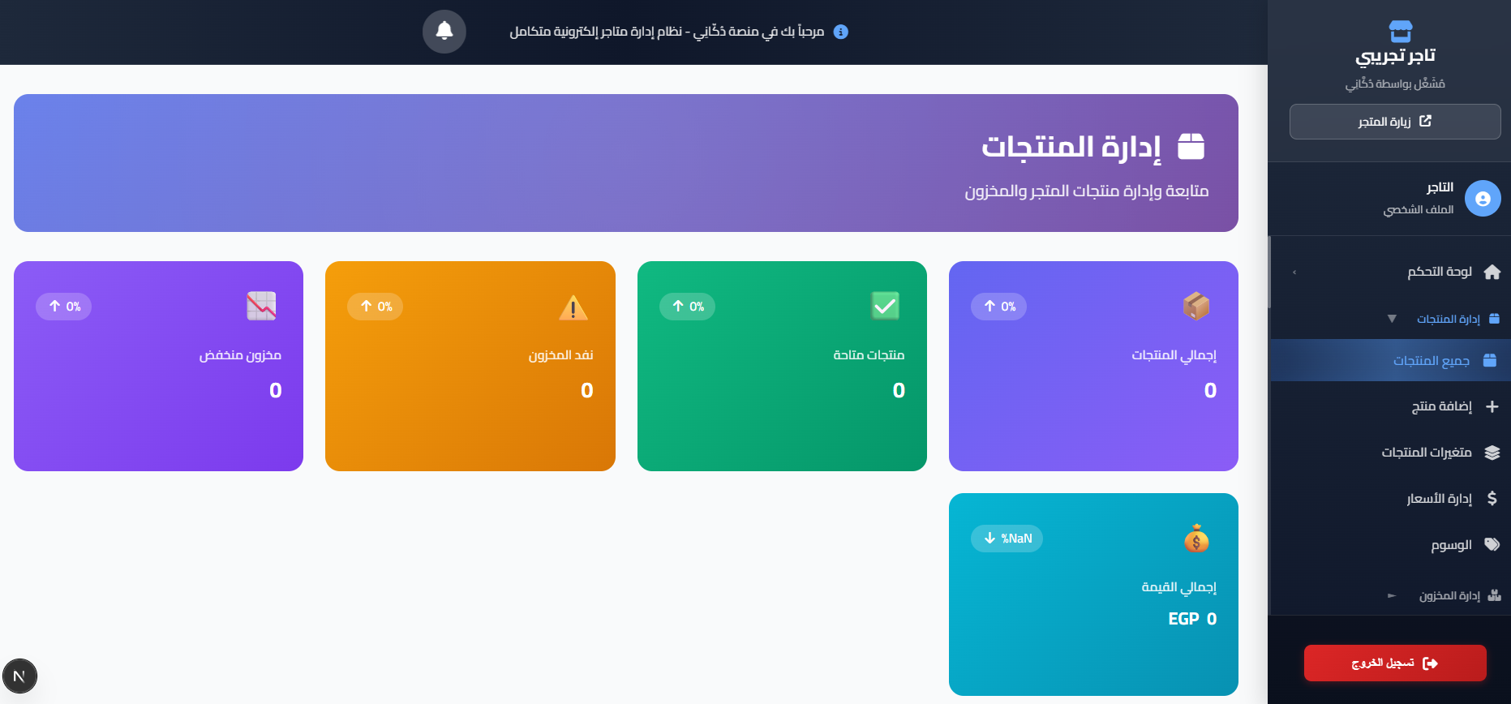Click the money bag icon on total value card
1511x704 pixels.
point(1196,539)
